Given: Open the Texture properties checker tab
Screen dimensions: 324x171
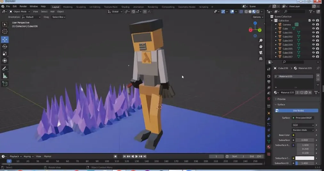Looking at the screenshot, I should tap(269, 154).
